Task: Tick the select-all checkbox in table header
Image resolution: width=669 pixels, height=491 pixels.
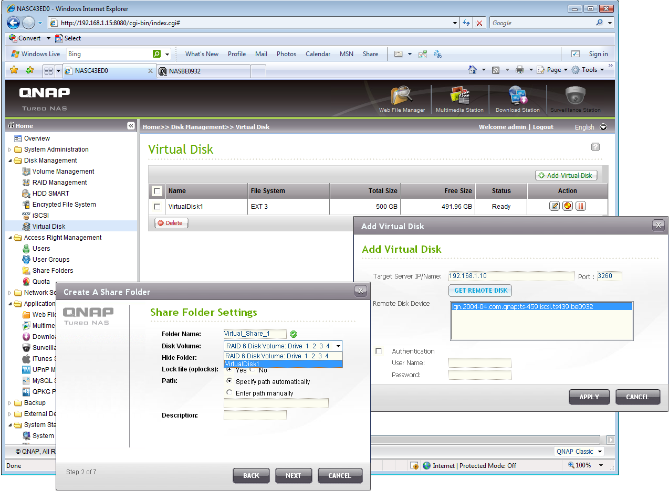Action: pos(156,191)
